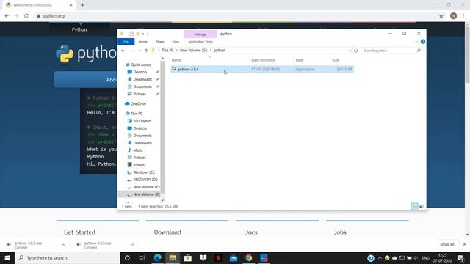
Task: Open Music folder in navigation pane
Action: pyautogui.click(x=138, y=150)
